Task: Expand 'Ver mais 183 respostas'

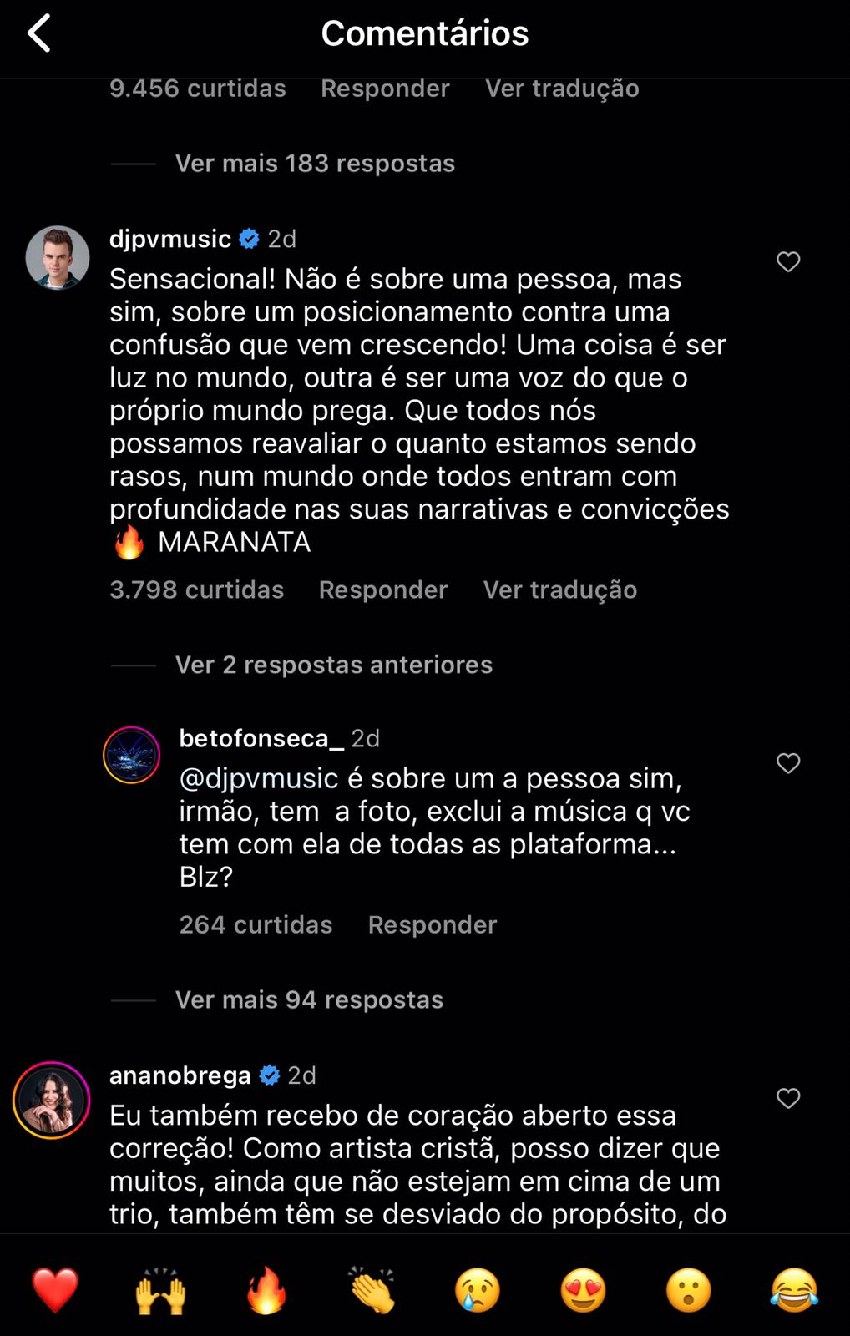Action: tap(315, 164)
